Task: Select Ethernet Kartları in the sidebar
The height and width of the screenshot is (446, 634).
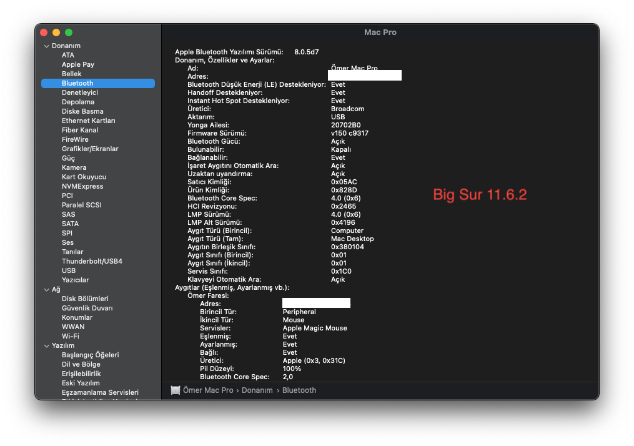Action: coord(88,121)
